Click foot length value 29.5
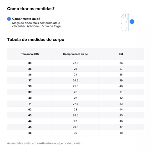 tap(75, 127)
